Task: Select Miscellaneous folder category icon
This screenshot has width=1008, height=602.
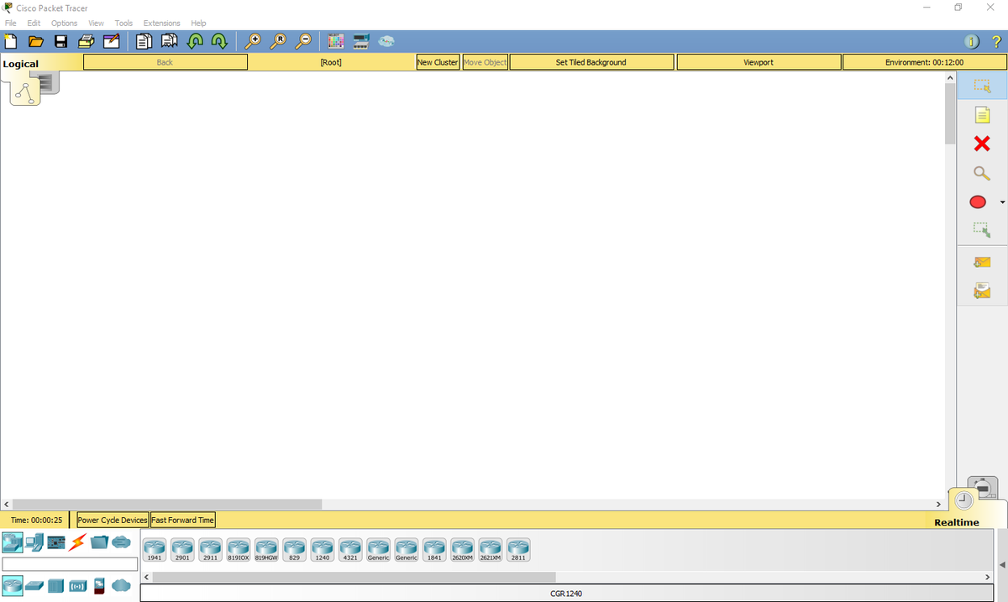Action: [100, 542]
